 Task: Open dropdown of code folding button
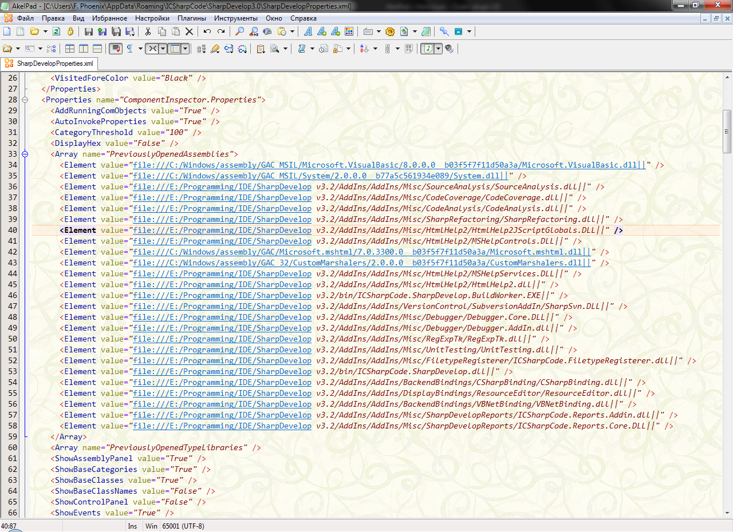[163, 49]
